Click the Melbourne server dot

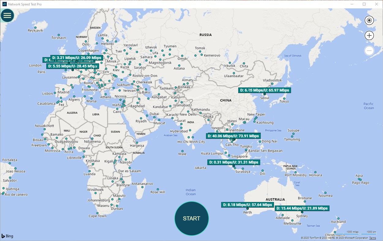[x=292, y=220]
